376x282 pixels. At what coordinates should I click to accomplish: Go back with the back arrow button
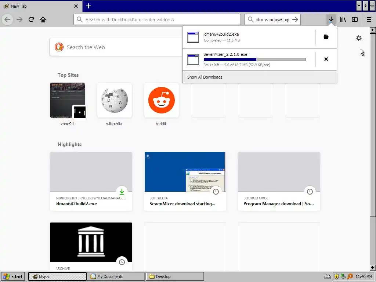(x=7, y=19)
